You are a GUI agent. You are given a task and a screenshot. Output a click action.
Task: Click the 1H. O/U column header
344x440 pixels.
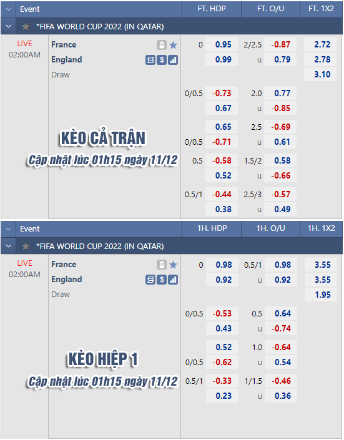coord(271,228)
